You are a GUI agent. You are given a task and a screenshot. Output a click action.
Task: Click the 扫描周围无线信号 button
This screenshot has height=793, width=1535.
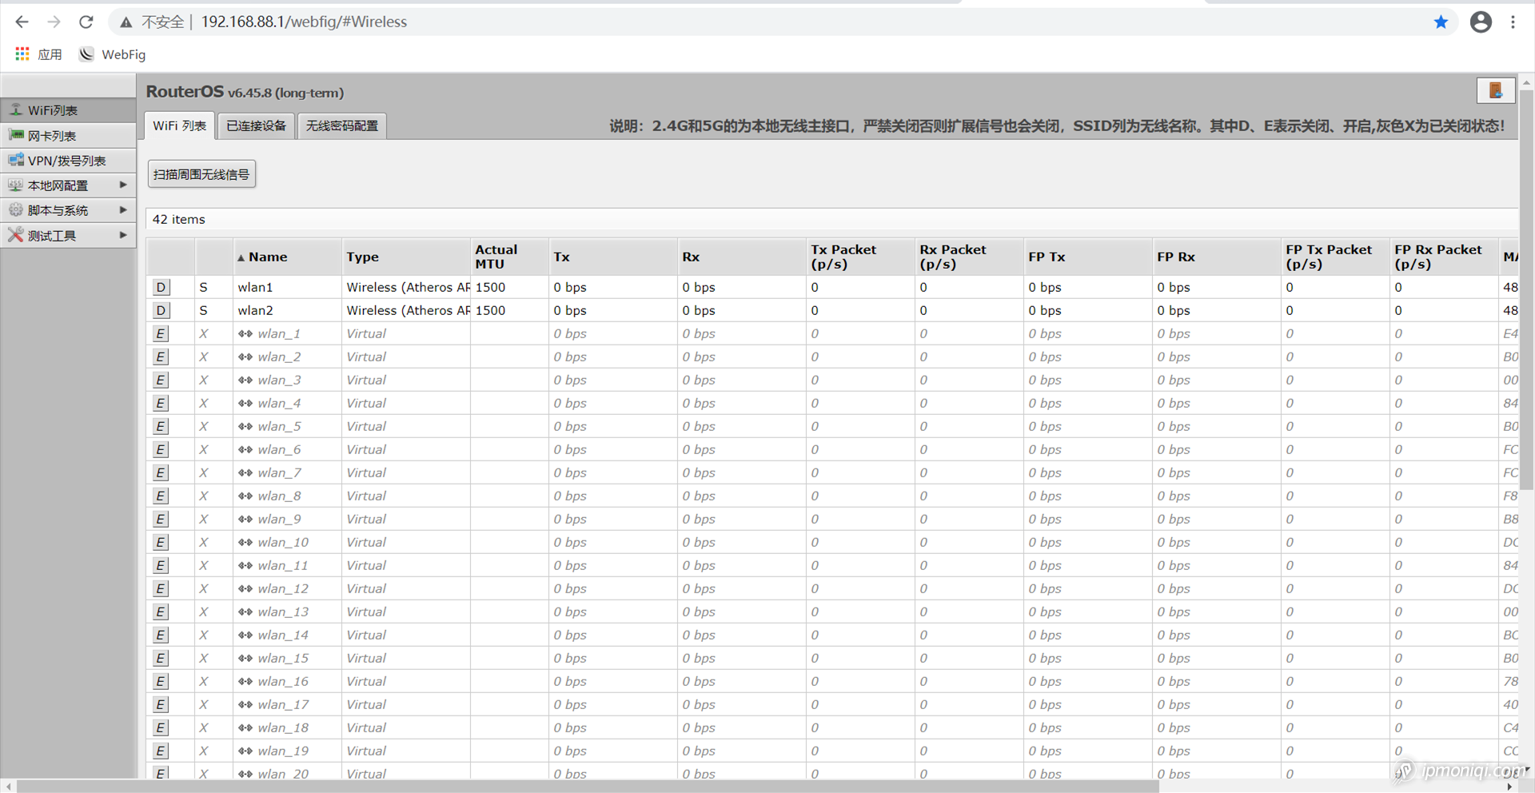(201, 174)
